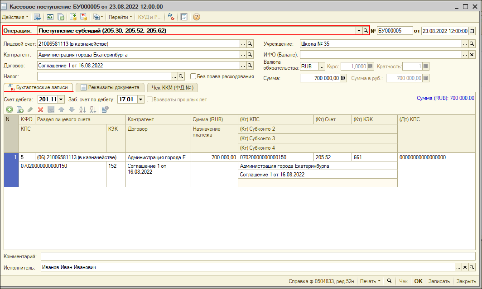
Task: Sort descending with the Я-А icon
Action: point(92,109)
